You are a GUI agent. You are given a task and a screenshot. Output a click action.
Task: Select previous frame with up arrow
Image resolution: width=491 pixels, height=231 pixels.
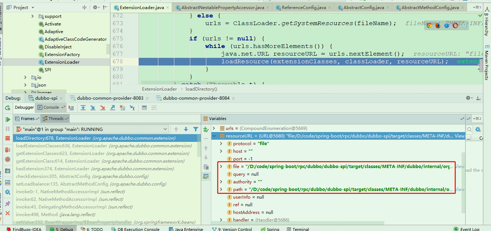coord(176,129)
